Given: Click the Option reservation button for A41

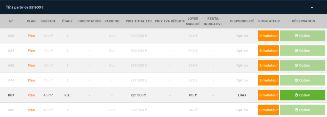Looking at the screenshot, I should [302, 80].
